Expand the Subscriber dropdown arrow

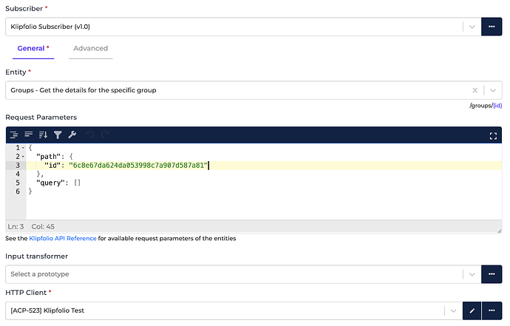(472, 27)
